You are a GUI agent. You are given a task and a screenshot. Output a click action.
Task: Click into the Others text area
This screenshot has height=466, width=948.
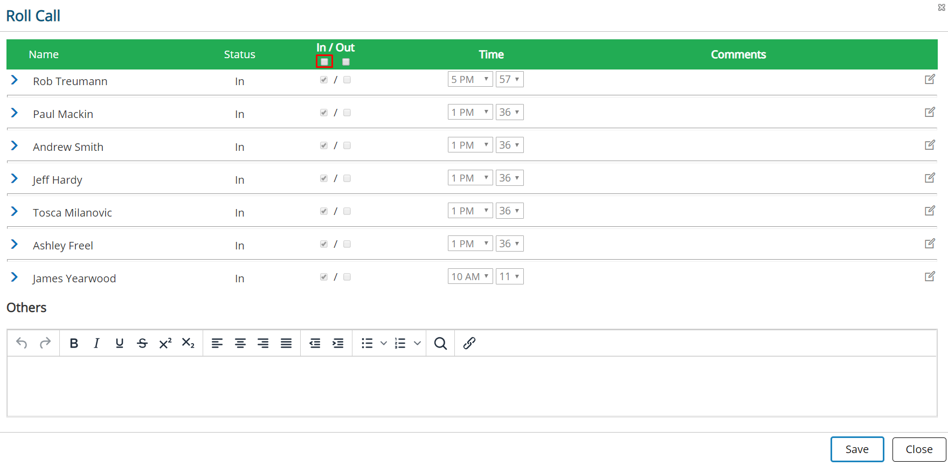(x=472, y=386)
